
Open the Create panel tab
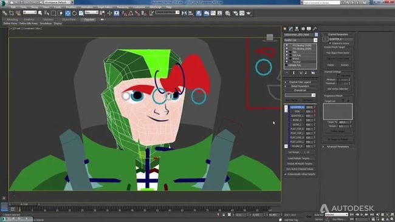tap(285, 29)
